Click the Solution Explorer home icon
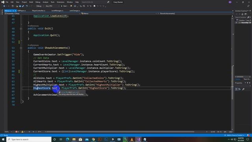Viewport: 252px width, 142px height. [x=243, y=14]
